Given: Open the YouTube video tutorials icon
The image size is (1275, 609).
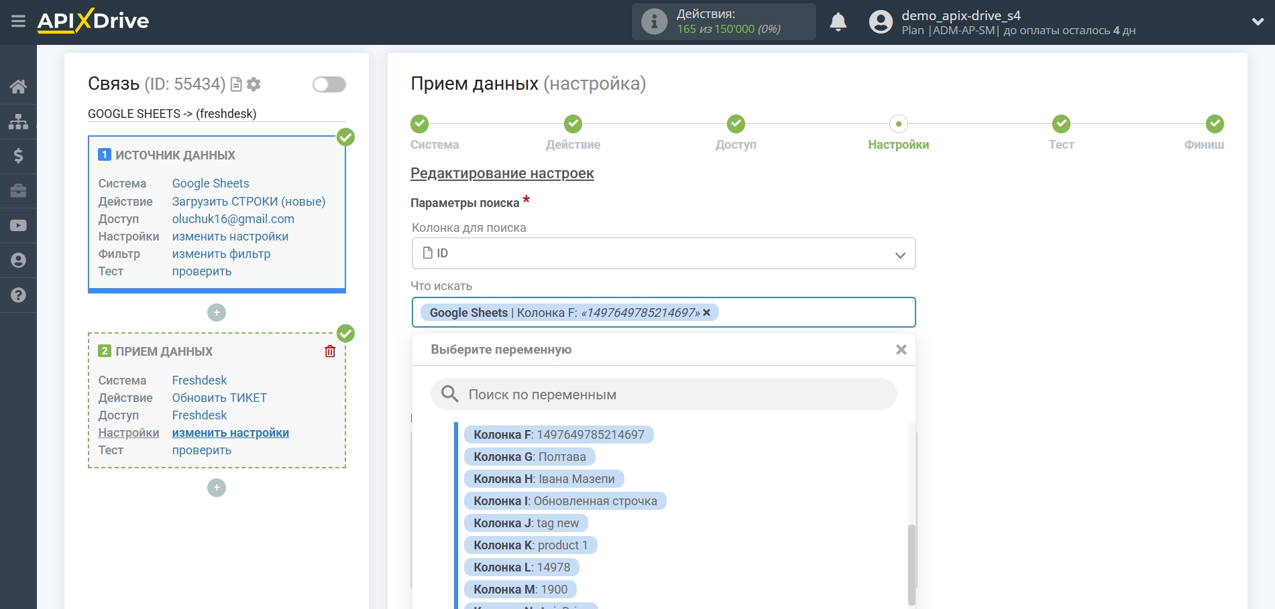Looking at the screenshot, I should click(x=18, y=226).
